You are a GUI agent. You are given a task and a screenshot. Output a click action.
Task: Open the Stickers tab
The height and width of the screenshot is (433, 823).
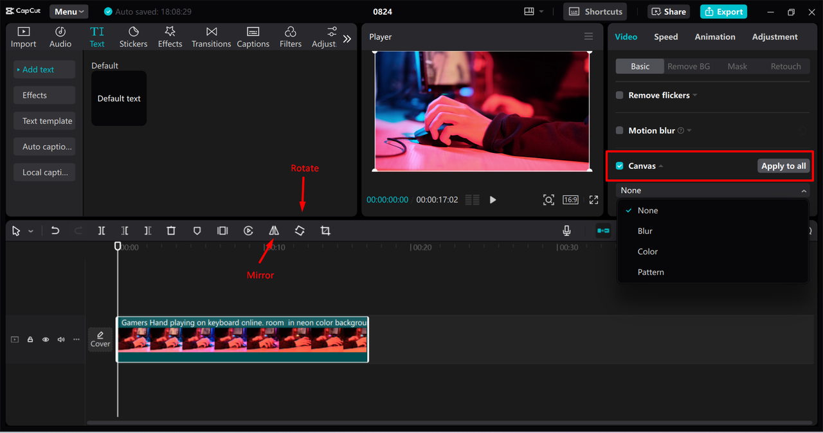[133, 37]
